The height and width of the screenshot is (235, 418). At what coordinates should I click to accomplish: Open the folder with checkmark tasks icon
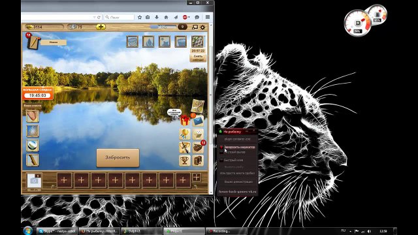coord(198,134)
